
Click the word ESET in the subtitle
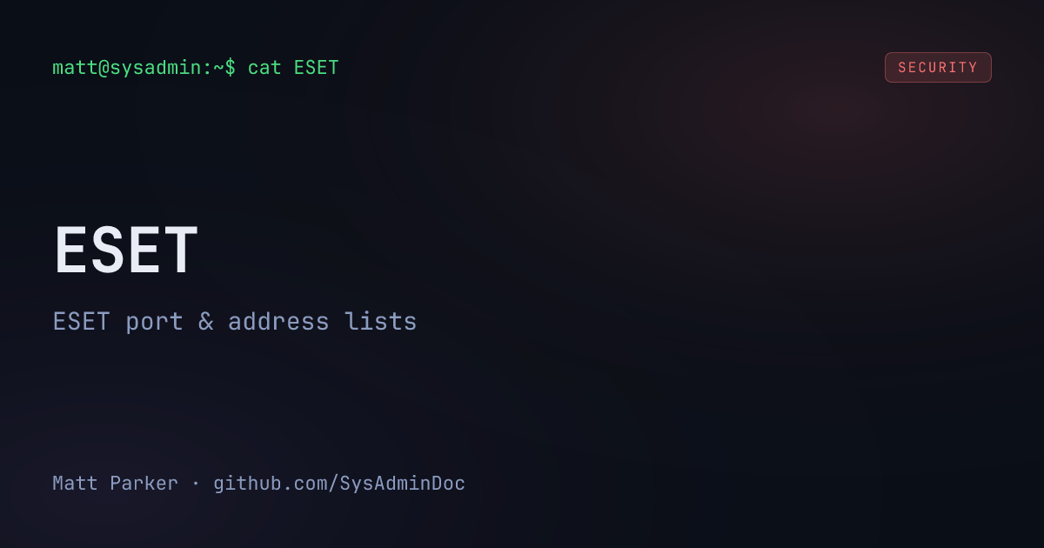coord(82,322)
